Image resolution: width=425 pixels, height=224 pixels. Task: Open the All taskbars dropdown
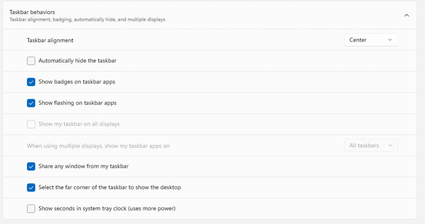click(x=371, y=146)
